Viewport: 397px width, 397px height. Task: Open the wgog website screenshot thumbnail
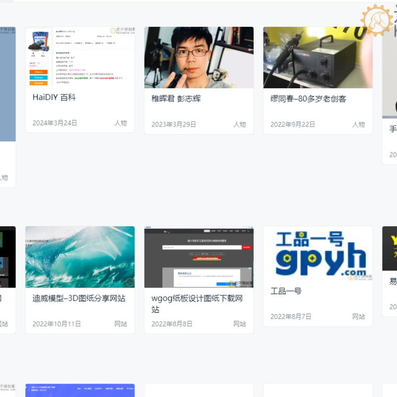199,257
